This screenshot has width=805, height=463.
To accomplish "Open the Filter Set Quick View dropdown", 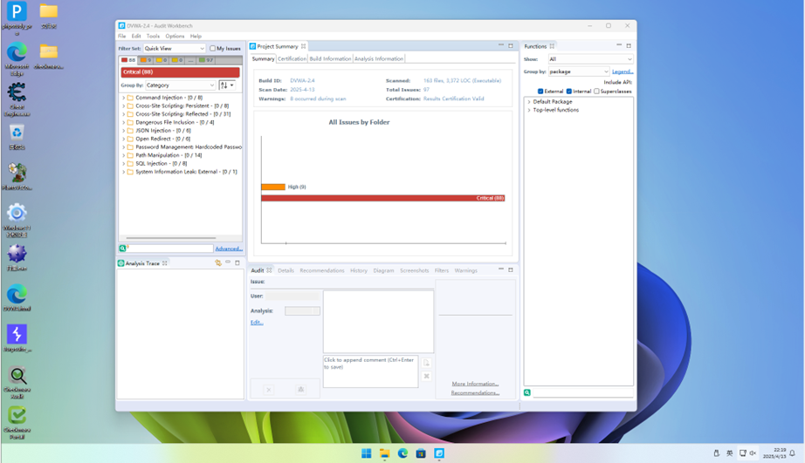I will [x=174, y=48].
